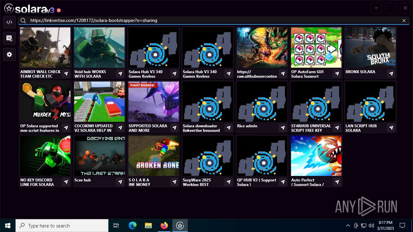Click the Solara status red dot indicator

coord(59,10)
